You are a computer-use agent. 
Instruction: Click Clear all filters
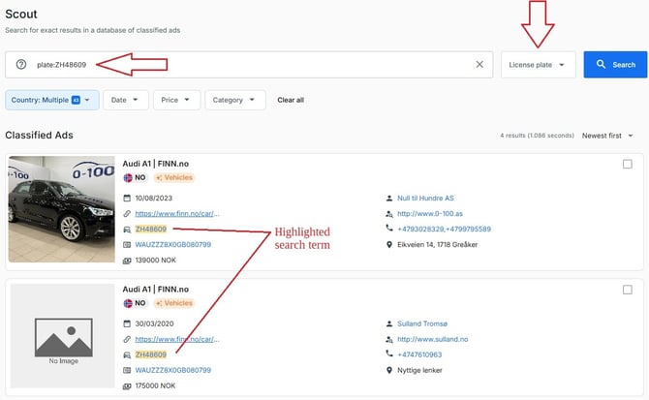[x=291, y=100]
